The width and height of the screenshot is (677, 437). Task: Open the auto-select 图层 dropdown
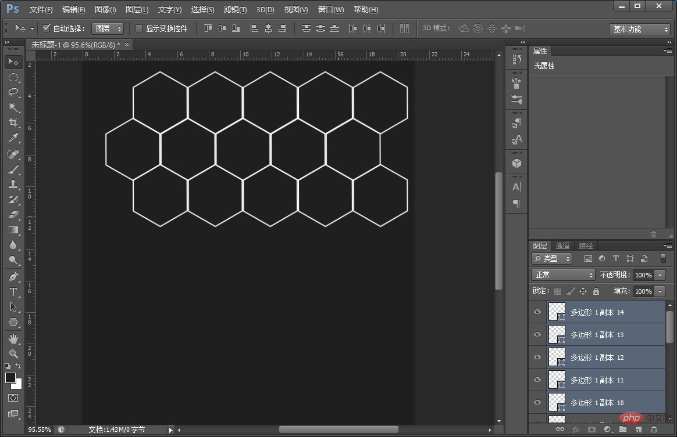[108, 28]
